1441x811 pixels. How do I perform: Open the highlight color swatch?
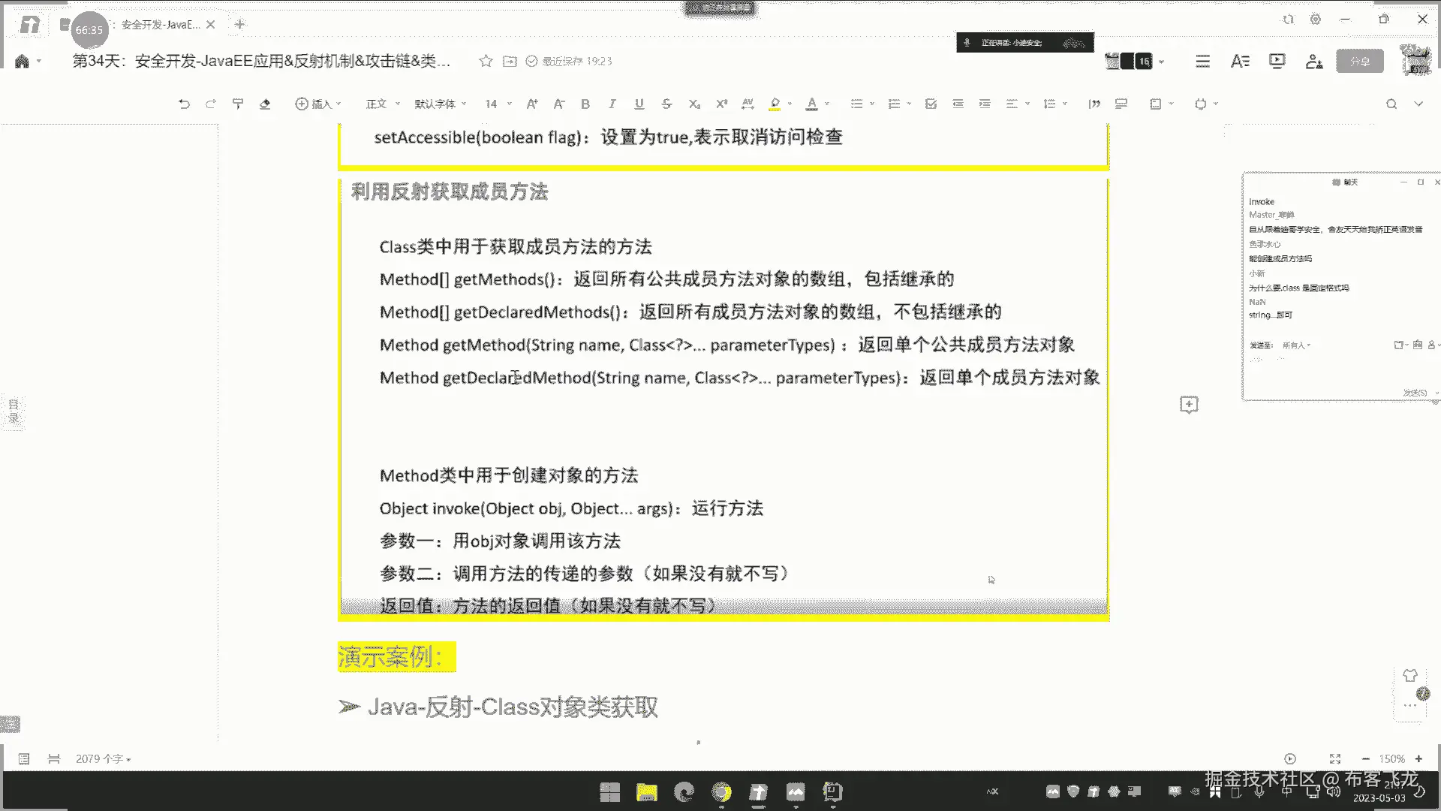point(775,104)
